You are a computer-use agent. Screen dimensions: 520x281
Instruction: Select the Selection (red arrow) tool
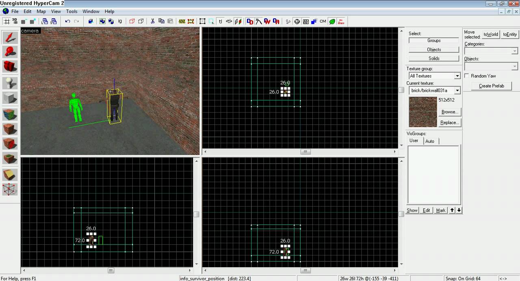coord(10,37)
